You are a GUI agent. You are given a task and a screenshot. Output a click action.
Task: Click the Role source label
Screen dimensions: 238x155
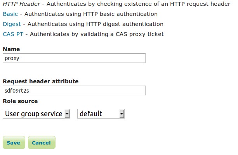pyautogui.click(x=20, y=101)
